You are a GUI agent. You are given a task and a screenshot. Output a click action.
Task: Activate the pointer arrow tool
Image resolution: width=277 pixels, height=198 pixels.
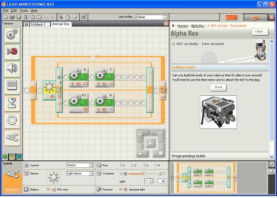pos(61,17)
